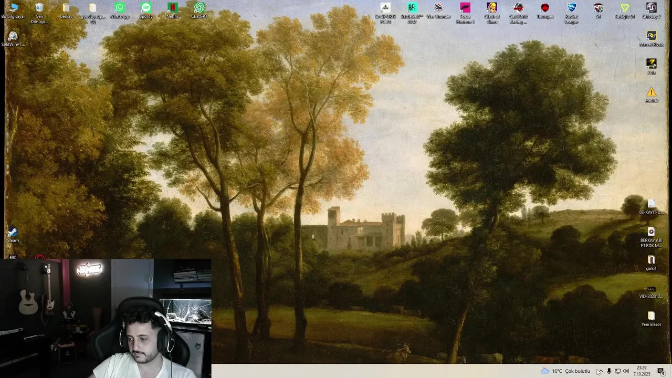672x378 pixels.
Task: Open the clock showing 23:29
Action: [x=642, y=371]
